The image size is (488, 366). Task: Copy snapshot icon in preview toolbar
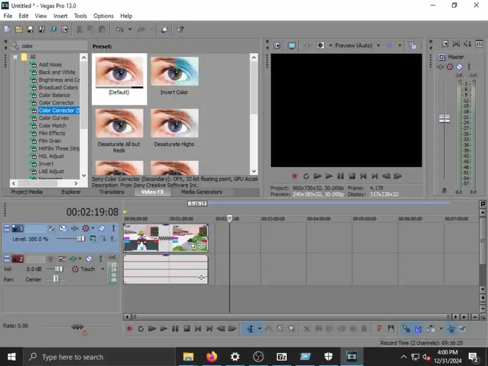pos(413,45)
